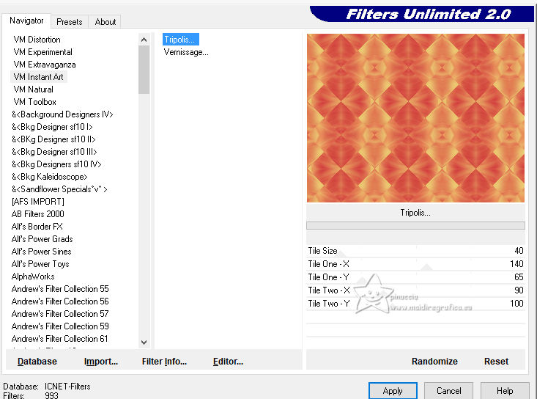Viewport: 537px width, 399px height.
Task: Select &<Bkg Designers sf10 IV> category
Action: pyautogui.click(x=56, y=164)
